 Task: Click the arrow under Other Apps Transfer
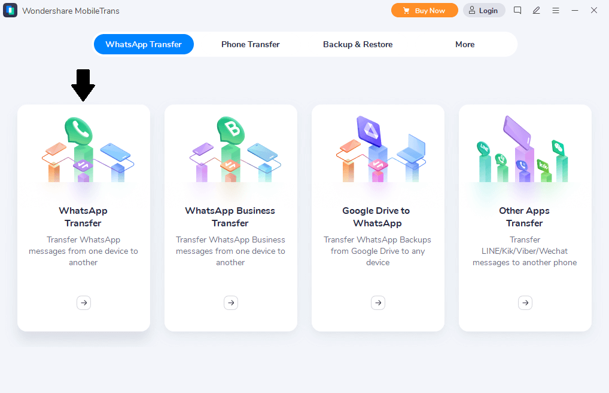pyautogui.click(x=525, y=303)
